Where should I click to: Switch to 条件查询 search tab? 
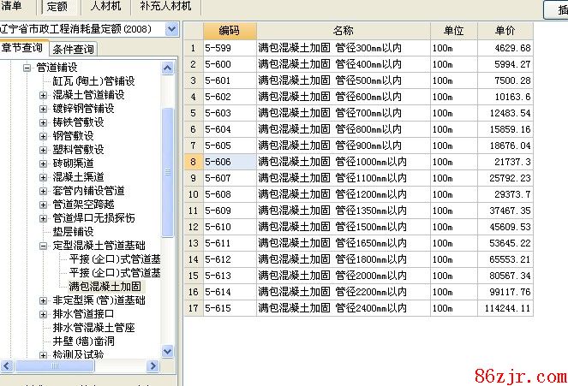pyautogui.click(x=73, y=49)
